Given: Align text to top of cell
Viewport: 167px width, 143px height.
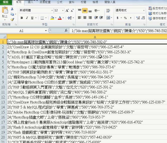Looking at the screenshot, I should (x=79, y=11).
